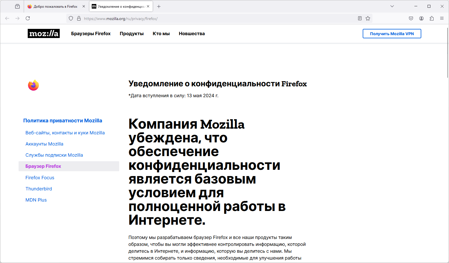
Task: Open 'Политика приватности Mozilla' link
Action: [x=63, y=121]
